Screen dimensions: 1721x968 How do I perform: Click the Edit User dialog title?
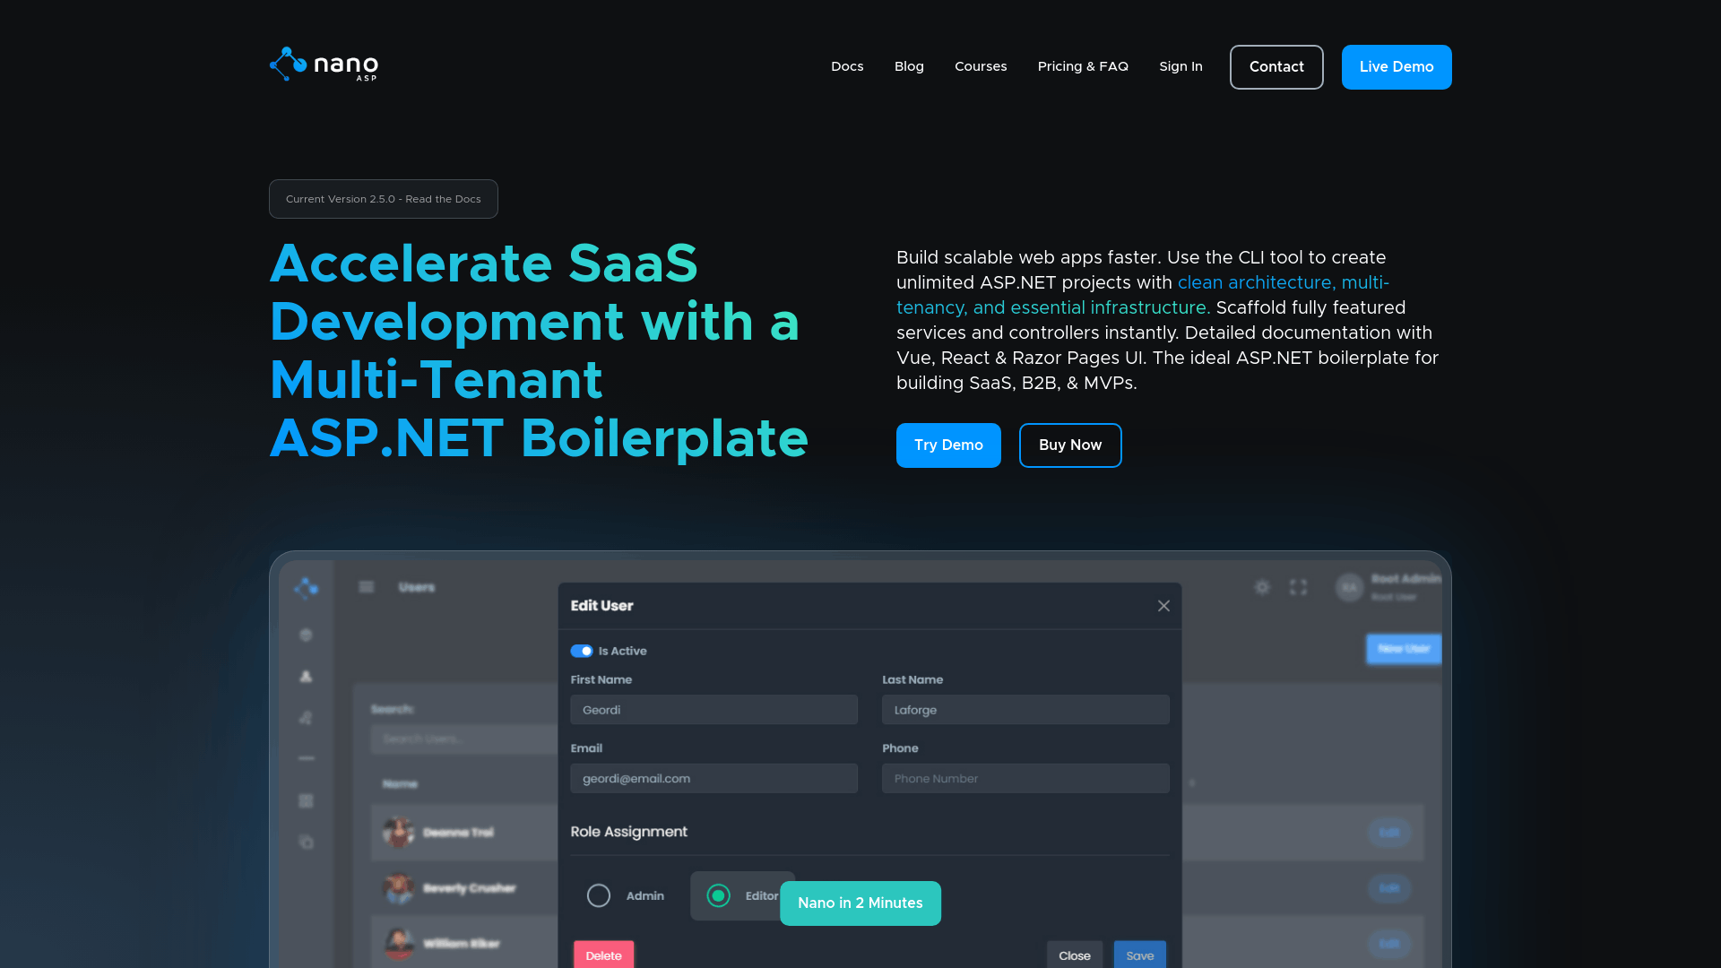[x=601, y=606]
